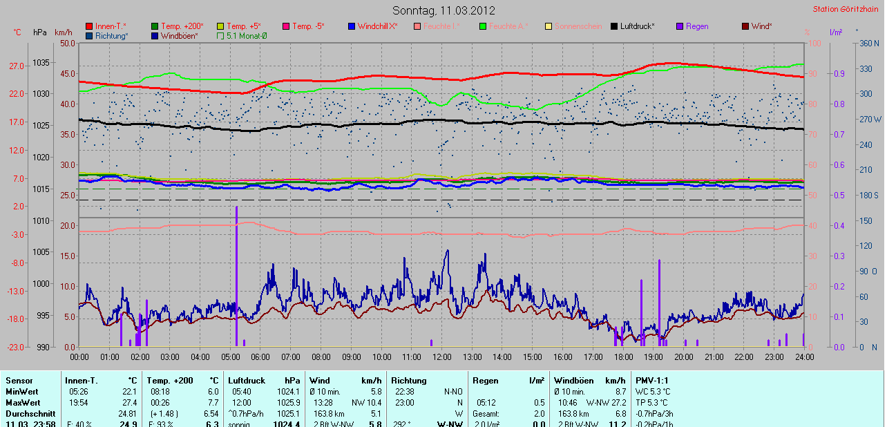The image size is (887, 427).
Task: Click the 'NW 10.4' maximum wind value
Action: point(365,402)
